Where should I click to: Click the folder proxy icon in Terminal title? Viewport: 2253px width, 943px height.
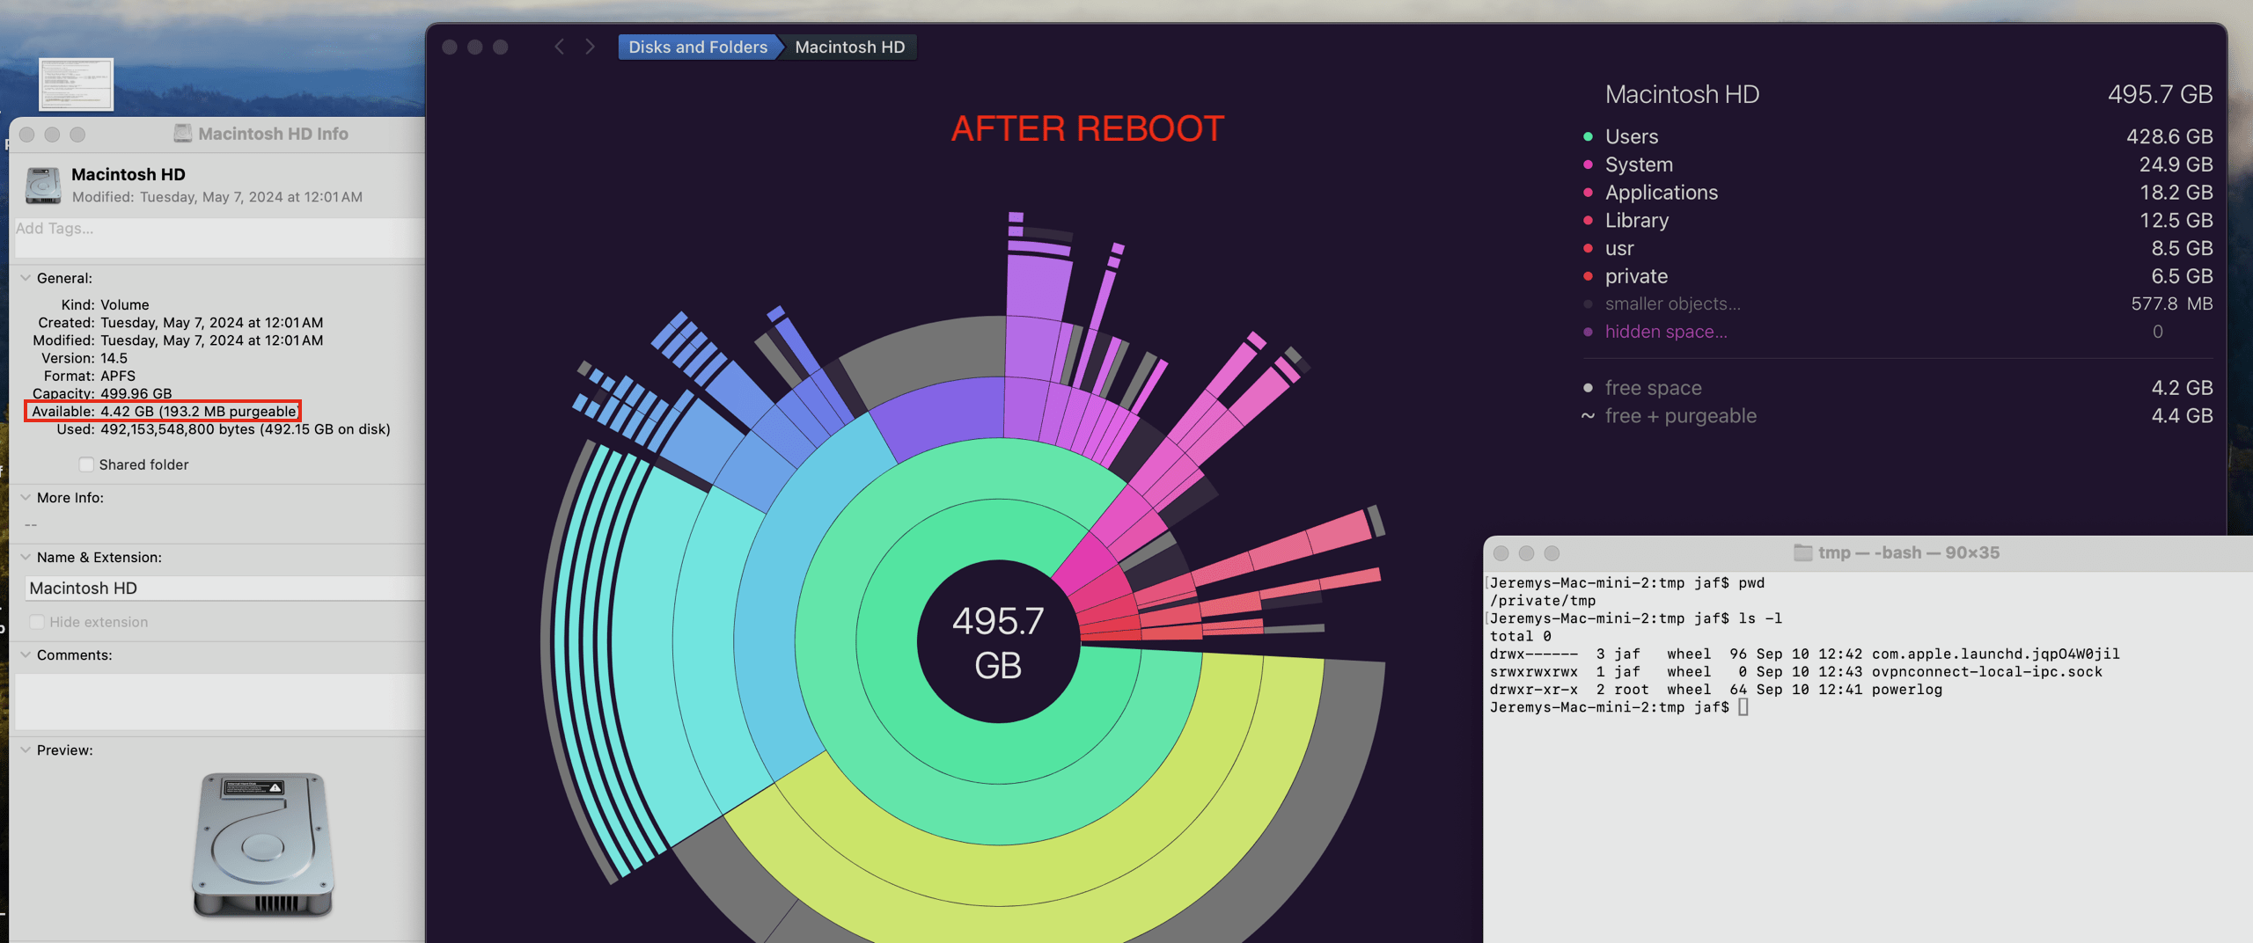click(1802, 552)
